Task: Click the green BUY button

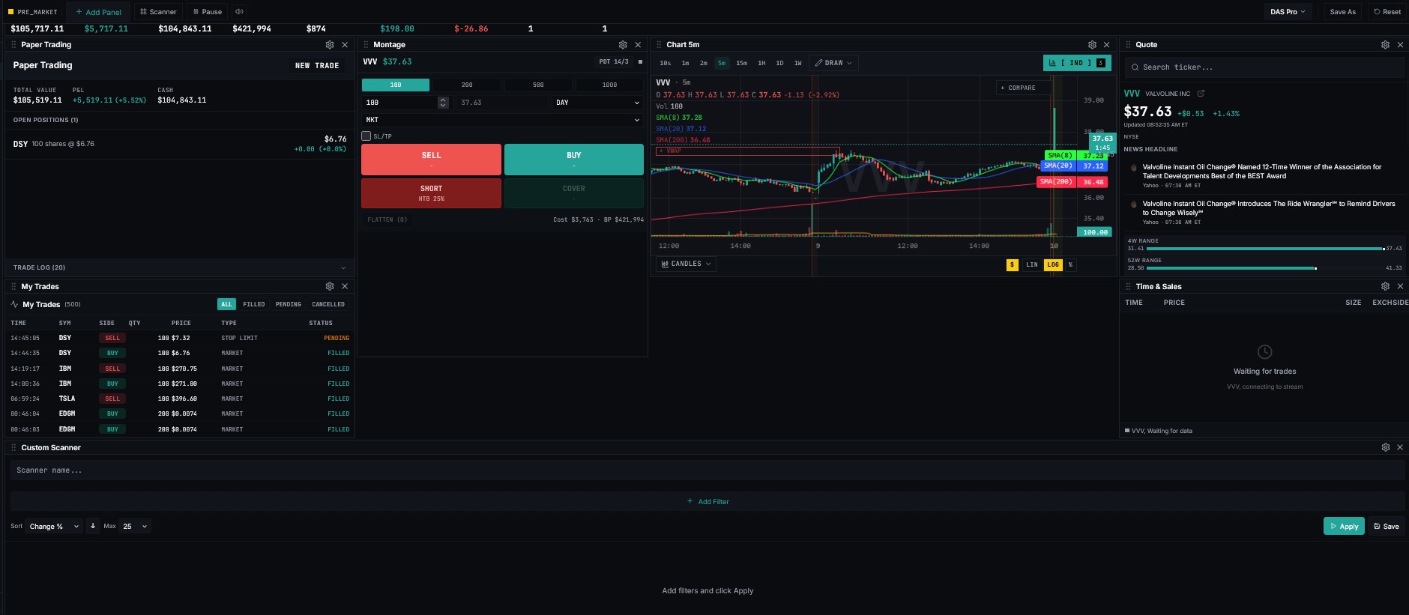Action: (574, 160)
